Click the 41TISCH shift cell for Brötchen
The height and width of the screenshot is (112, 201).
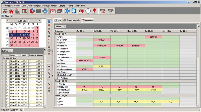pyautogui.click(x=102, y=40)
